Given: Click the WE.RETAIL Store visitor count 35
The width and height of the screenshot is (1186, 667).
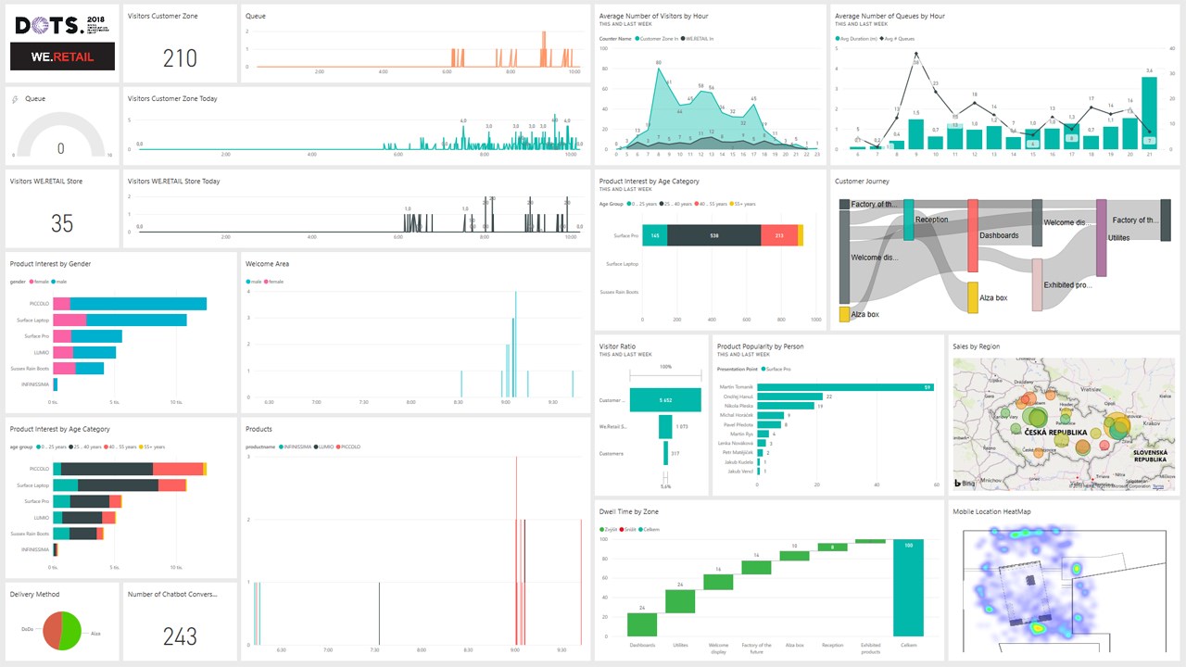Looking at the screenshot, I should click(x=62, y=223).
